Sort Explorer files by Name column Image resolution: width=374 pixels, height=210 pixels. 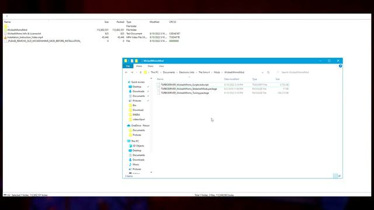click(160, 79)
